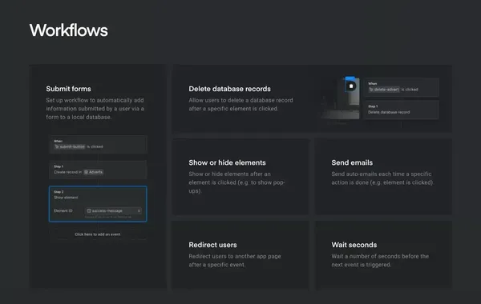The image size is (481, 304).
Task: Click 'Click here to add an event'
Action: [x=98, y=234]
